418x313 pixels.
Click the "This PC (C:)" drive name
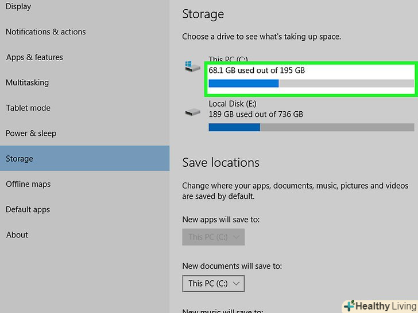pyautogui.click(x=228, y=60)
